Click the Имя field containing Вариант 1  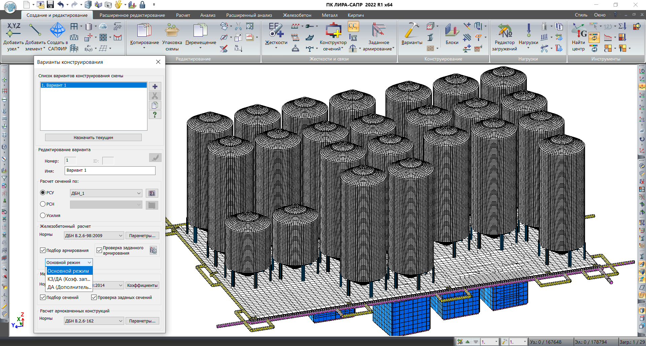pyautogui.click(x=110, y=170)
